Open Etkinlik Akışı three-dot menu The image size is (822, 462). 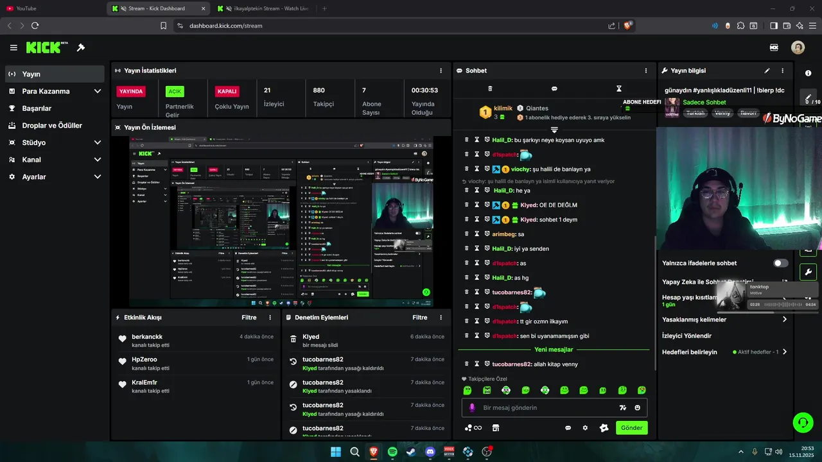(270, 318)
